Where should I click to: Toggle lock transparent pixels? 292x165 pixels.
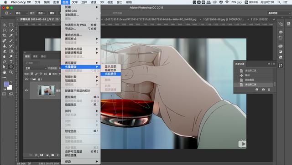[x=32, y=74]
